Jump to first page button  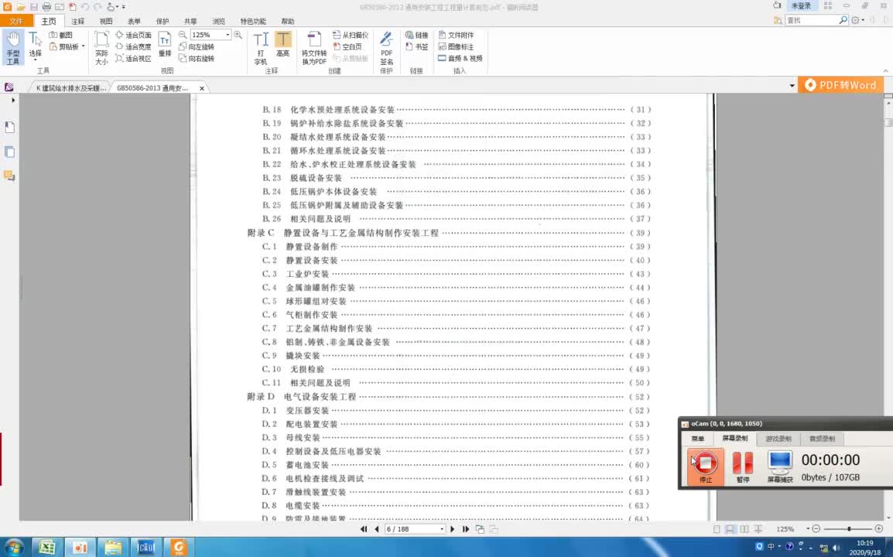[364, 529]
